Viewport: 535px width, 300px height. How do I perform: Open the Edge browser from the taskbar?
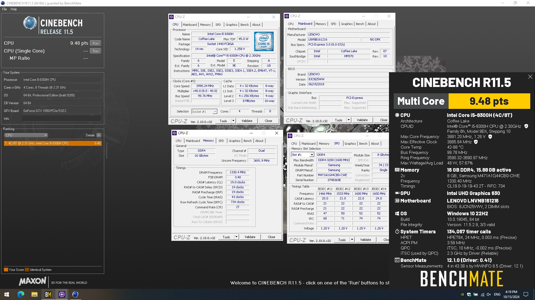[21, 294]
